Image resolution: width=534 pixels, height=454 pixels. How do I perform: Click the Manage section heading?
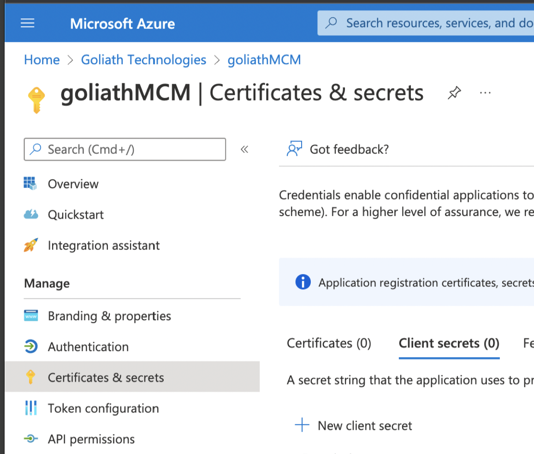(x=47, y=284)
